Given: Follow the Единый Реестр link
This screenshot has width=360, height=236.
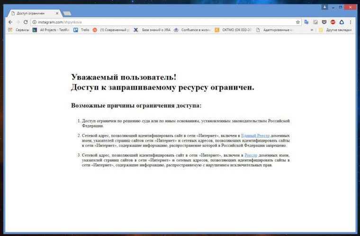Looking at the screenshot, I should [x=255, y=135].
